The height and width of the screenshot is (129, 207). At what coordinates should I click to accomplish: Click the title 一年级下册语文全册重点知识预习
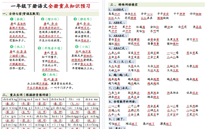tap(50, 6)
